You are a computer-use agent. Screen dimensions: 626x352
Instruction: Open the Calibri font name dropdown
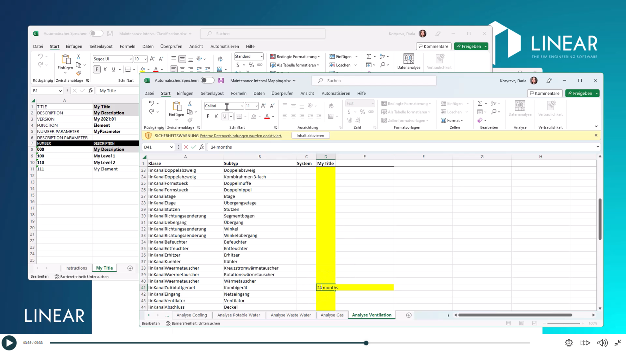(x=242, y=106)
